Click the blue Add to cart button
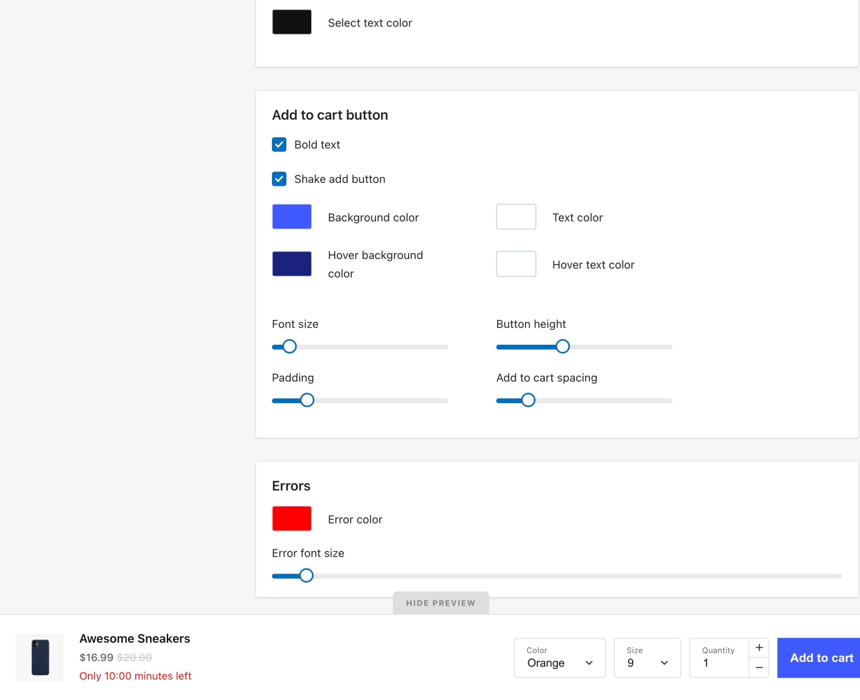 pos(819,658)
